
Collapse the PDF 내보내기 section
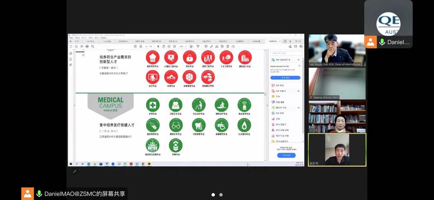299,60
